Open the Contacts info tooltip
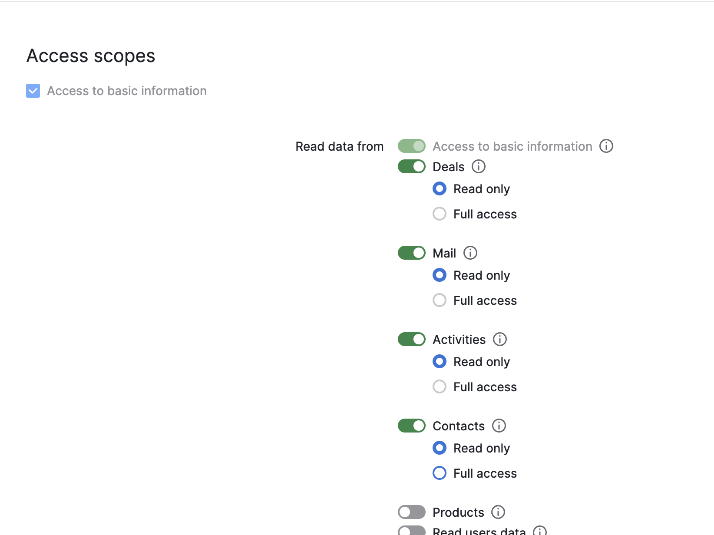Image resolution: width=714 pixels, height=535 pixels. tap(499, 426)
